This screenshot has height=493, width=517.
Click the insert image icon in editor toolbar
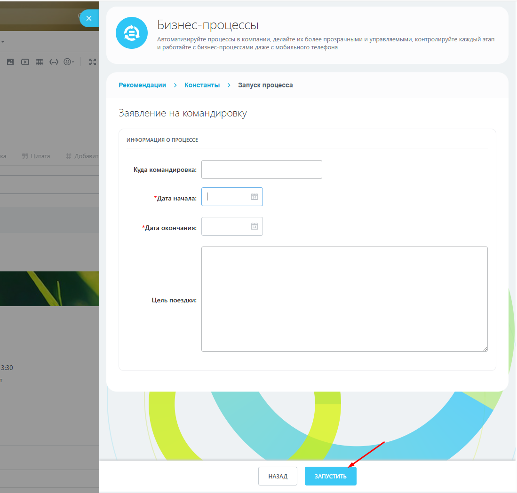click(10, 62)
